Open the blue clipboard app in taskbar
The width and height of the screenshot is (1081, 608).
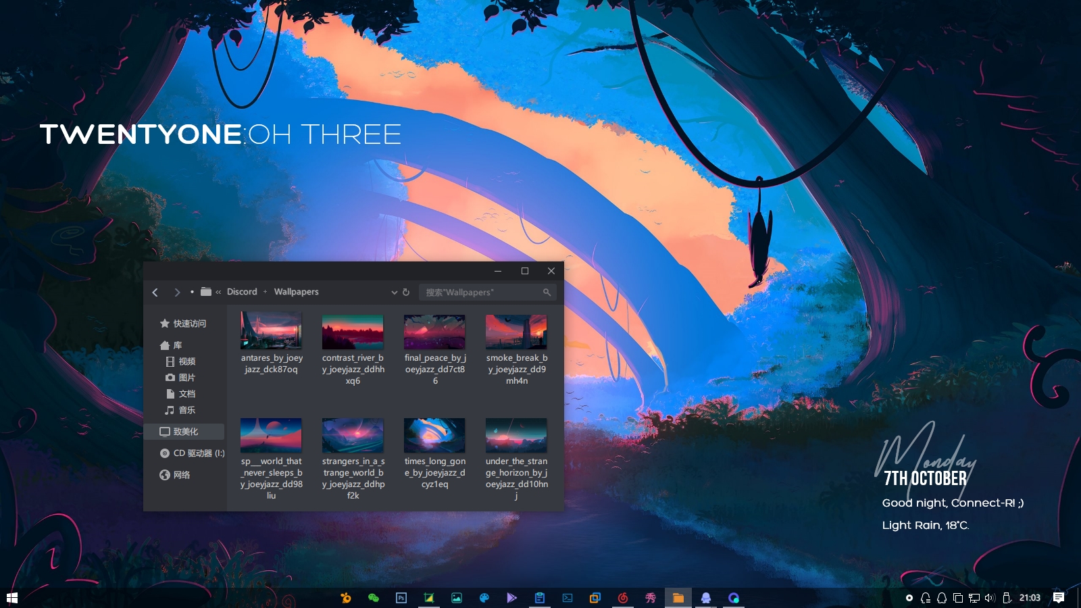coord(539,598)
